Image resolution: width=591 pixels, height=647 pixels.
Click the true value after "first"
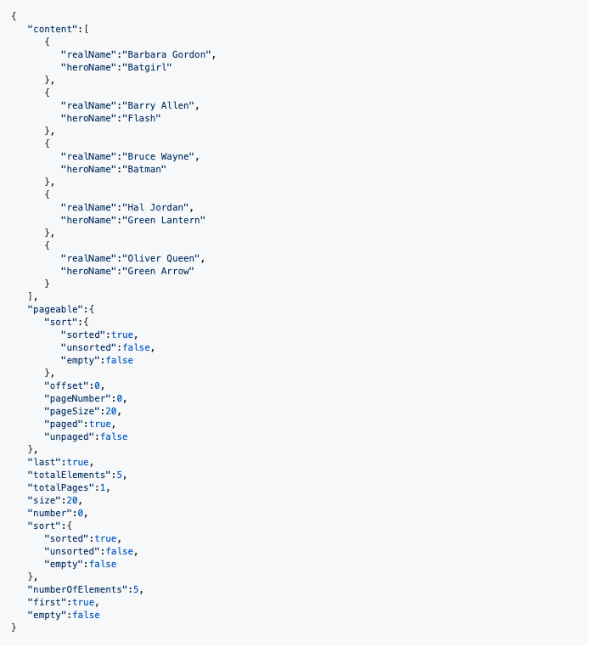(83, 603)
